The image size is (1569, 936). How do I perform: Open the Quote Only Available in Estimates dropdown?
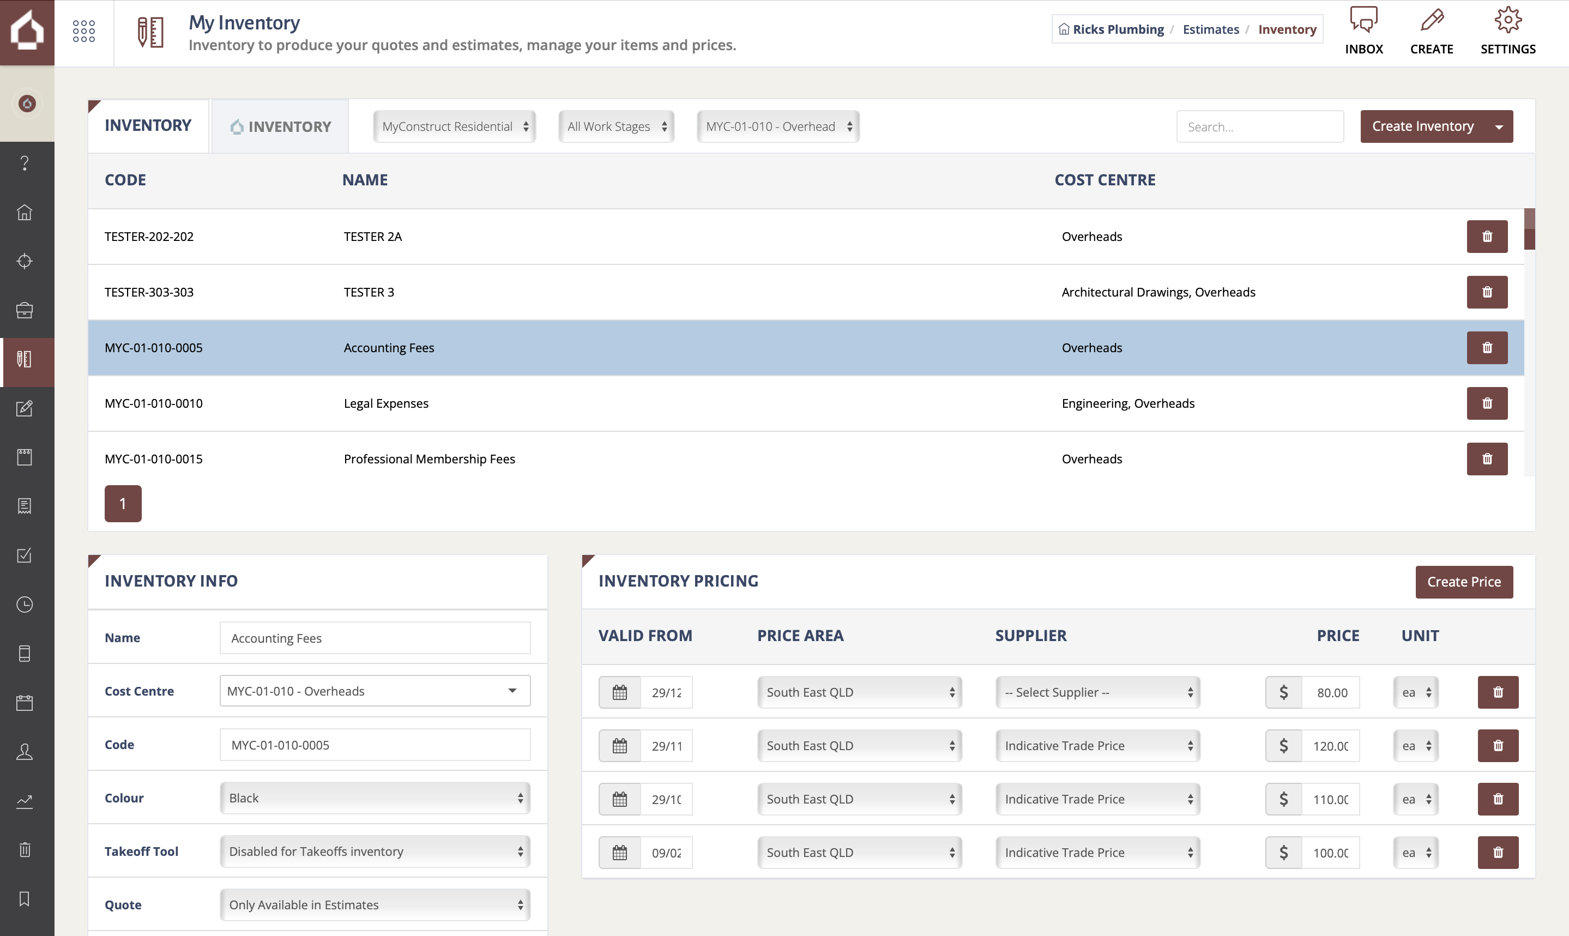click(375, 905)
